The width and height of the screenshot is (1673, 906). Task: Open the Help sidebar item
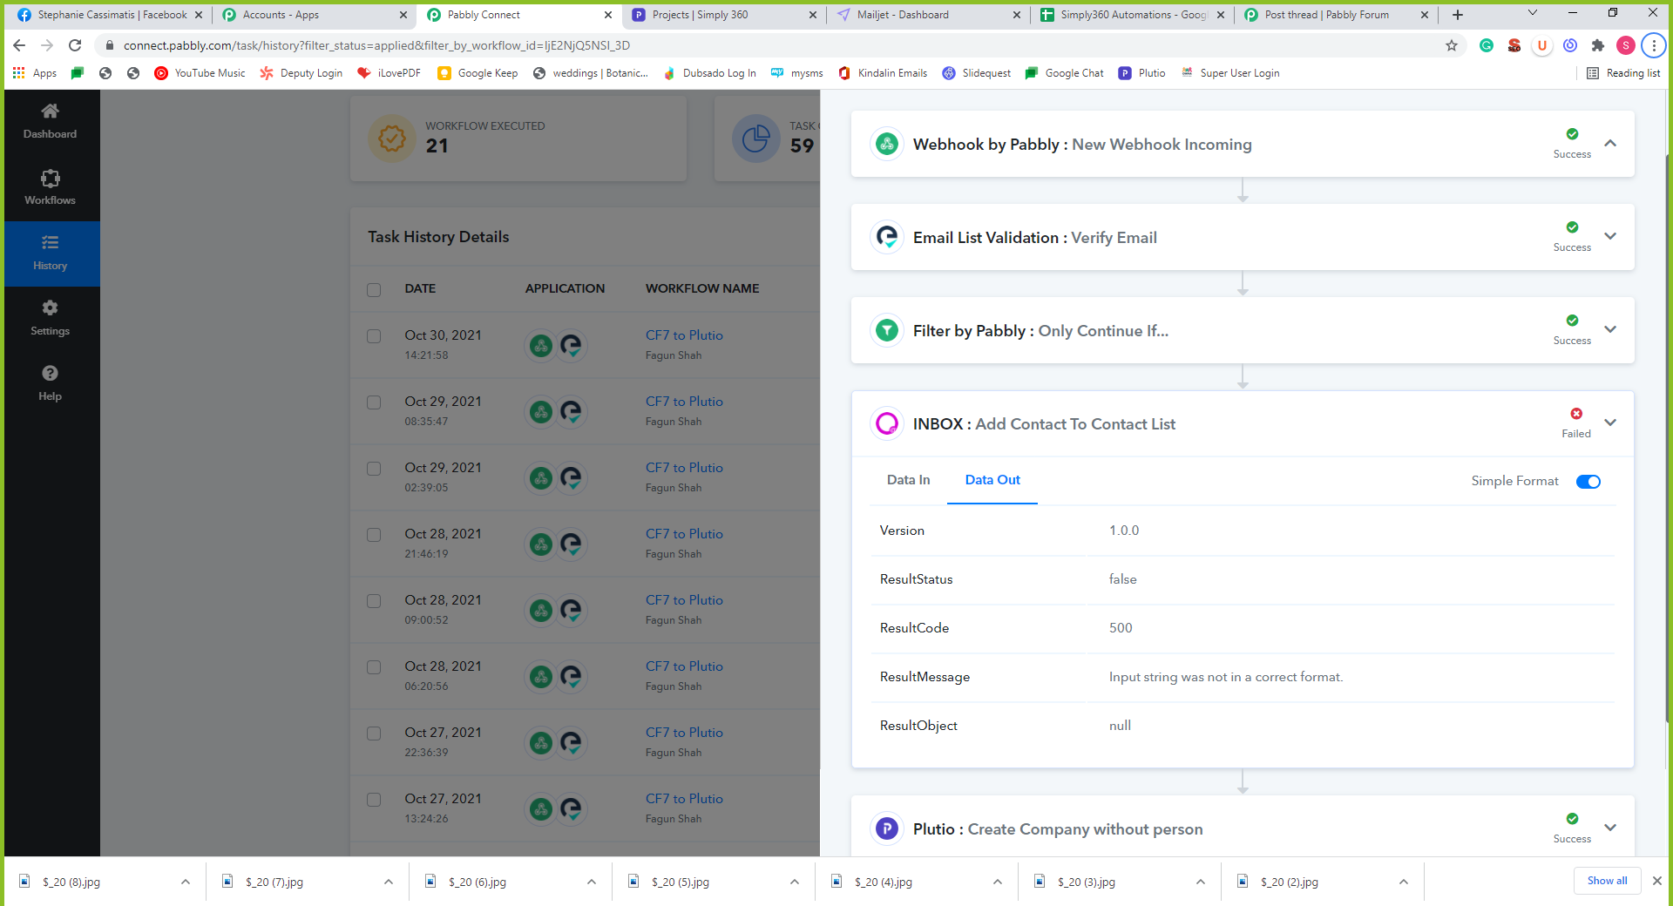(x=50, y=383)
